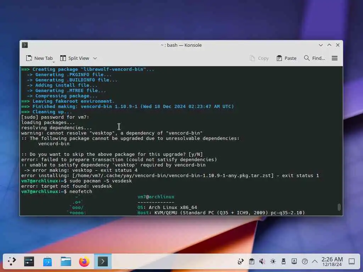Launch Firefox from the taskbar
Viewport: 363px width, 272px height.
84,261
